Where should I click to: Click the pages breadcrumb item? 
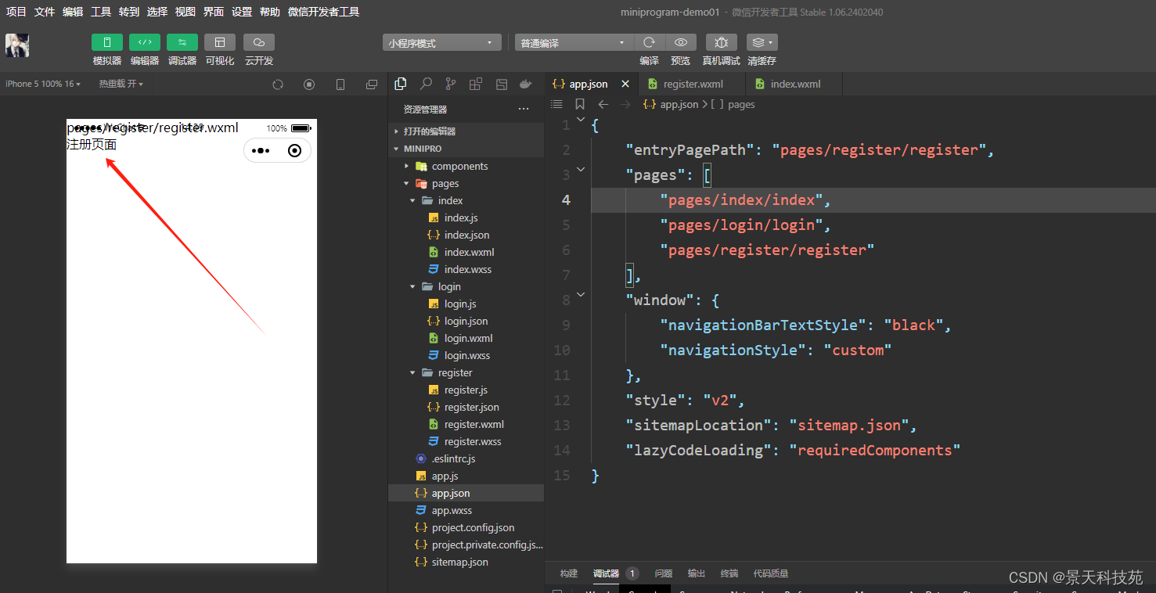point(741,104)
